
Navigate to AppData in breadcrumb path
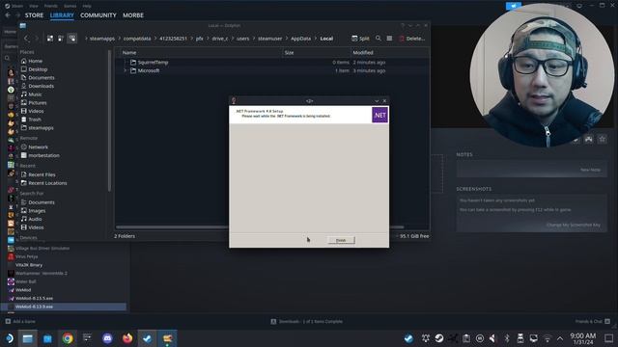pos(300,39)
